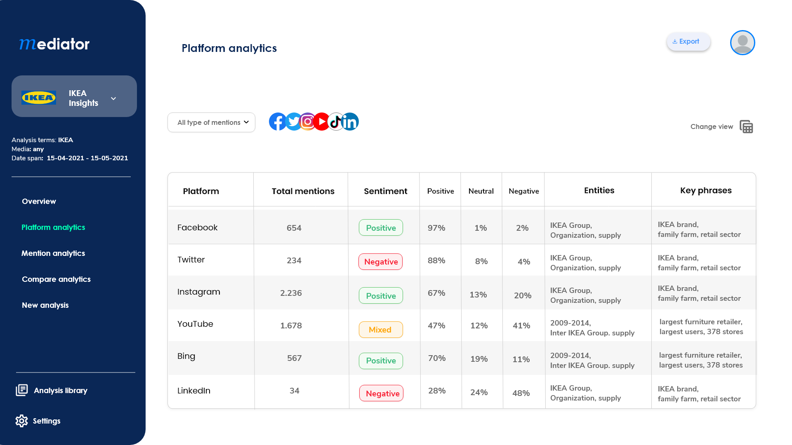Screen dimensions: 792x445
Task: Click the Mixed sentiment badge for YouTube
Action: click(x=380, y=330)
